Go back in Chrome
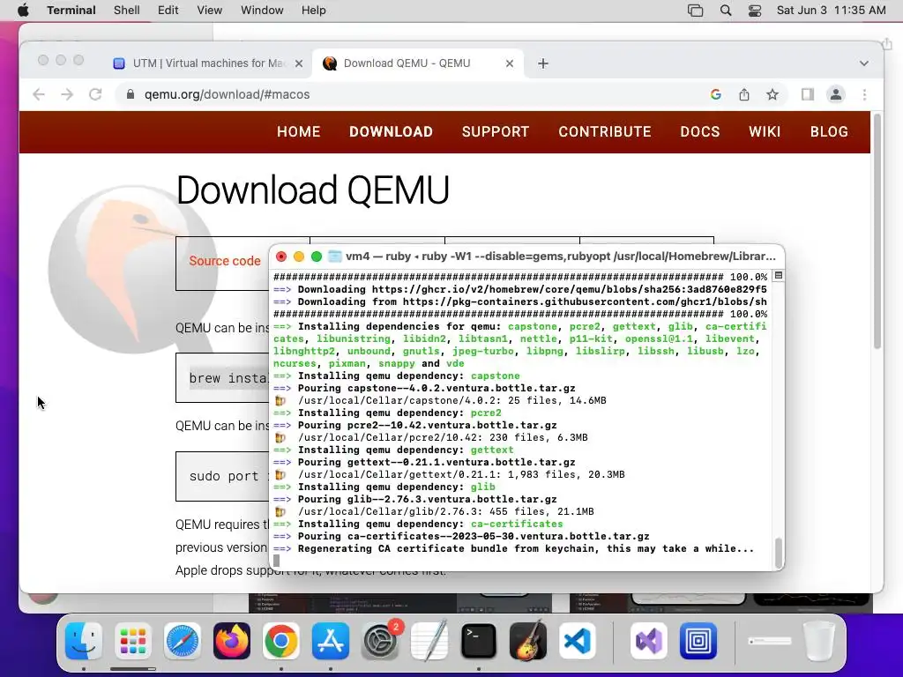The width and height of the screenshot is (903, 677). [x=39, y=94]
